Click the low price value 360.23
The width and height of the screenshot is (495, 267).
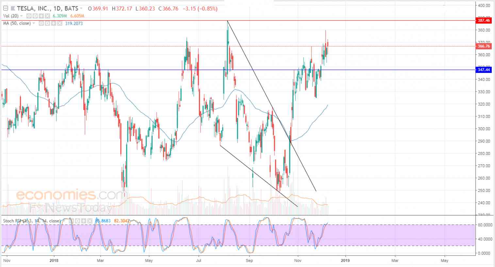pos(147,9)
